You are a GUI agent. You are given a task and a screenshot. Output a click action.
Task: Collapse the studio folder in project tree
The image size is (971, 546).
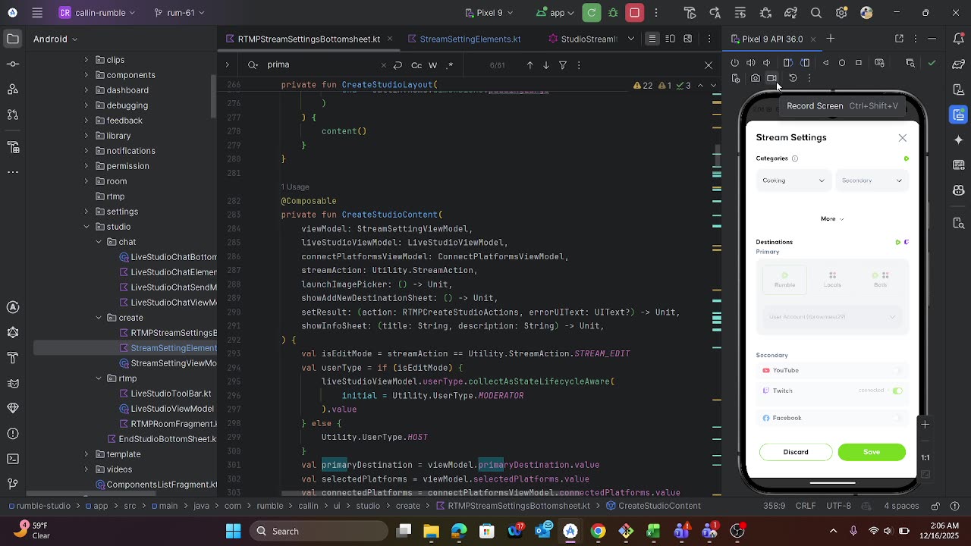pos(86,227)
